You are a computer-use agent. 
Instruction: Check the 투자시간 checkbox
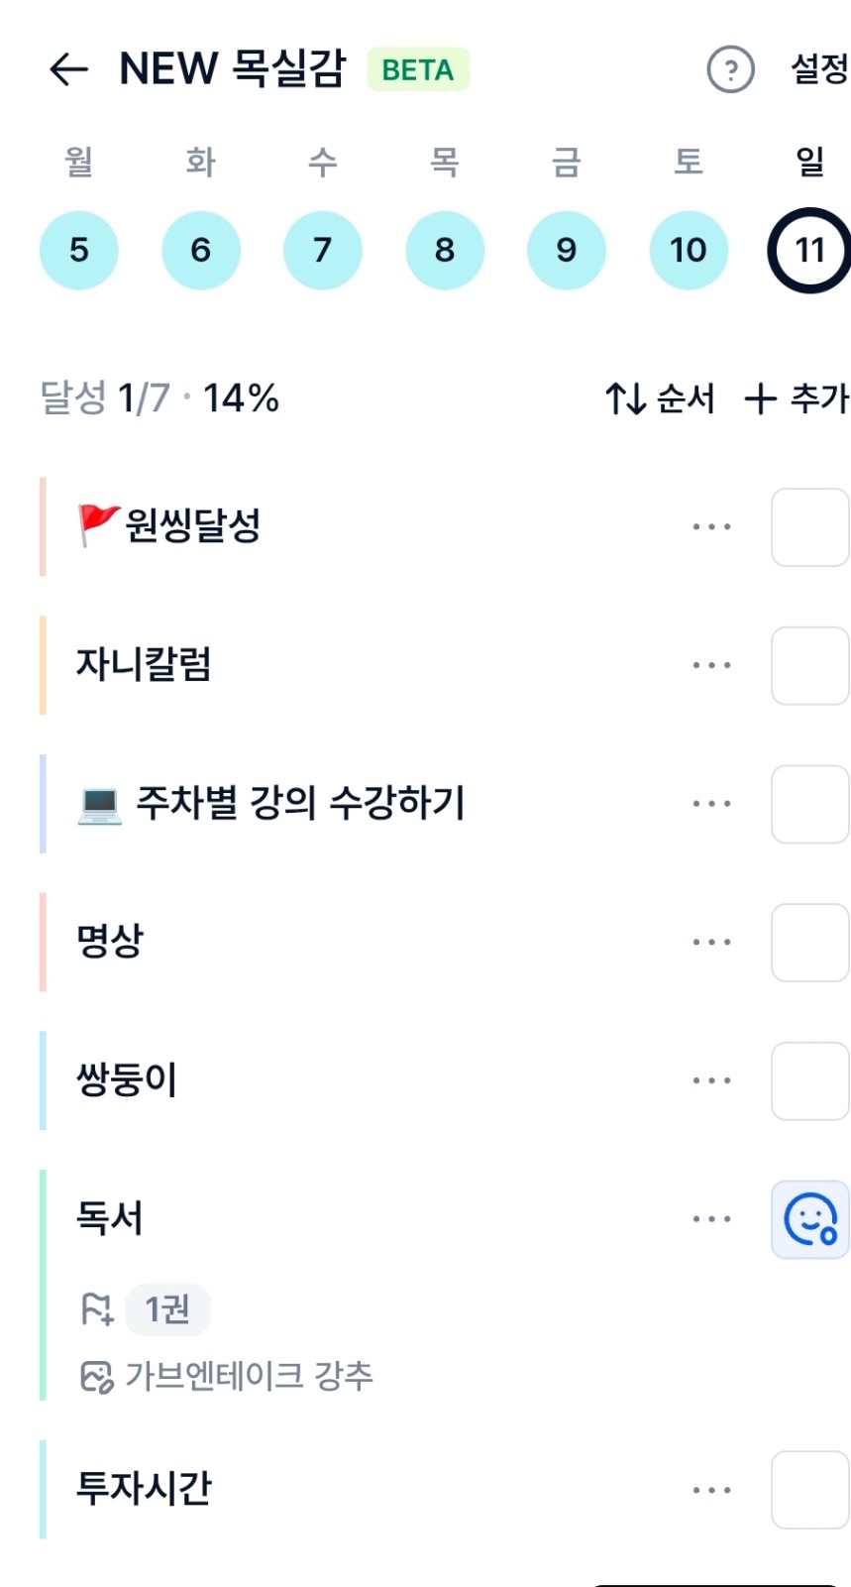tap(809, 1490)
